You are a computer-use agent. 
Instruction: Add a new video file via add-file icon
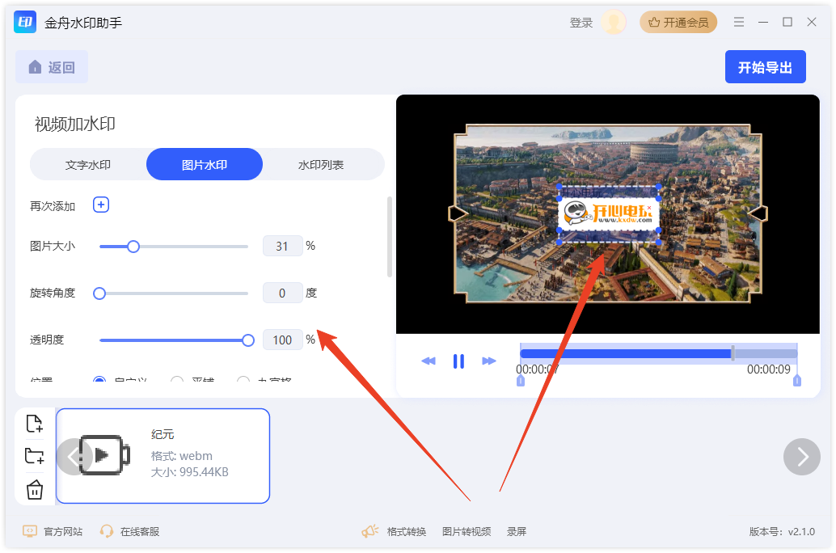pyautogui.click(x=35, y=423)
